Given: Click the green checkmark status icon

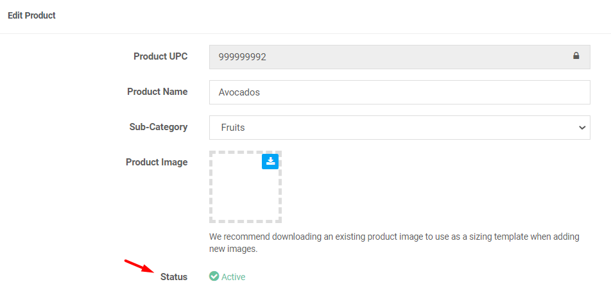Looking at the screenshot, I should click(214, 276).
